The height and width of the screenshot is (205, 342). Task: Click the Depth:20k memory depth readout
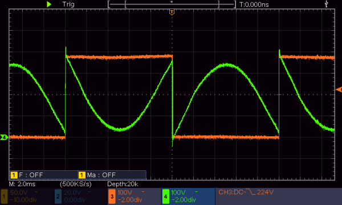pos(123,184)
